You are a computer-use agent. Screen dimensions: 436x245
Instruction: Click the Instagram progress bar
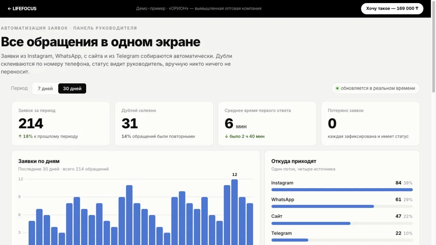tap(342, 190)
